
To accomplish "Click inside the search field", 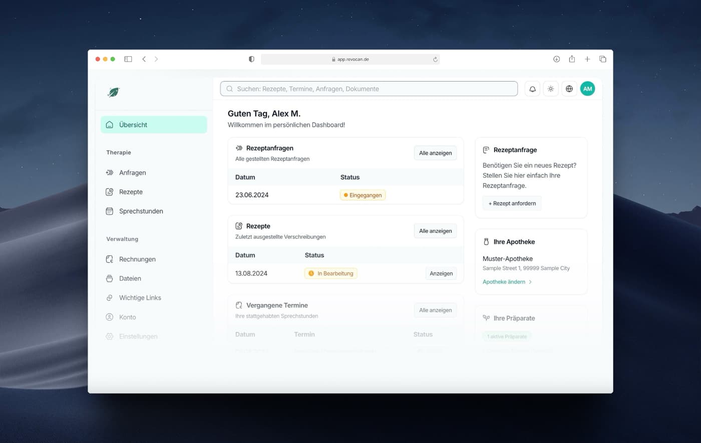I will pyautogui.click(x=368, y=88).
